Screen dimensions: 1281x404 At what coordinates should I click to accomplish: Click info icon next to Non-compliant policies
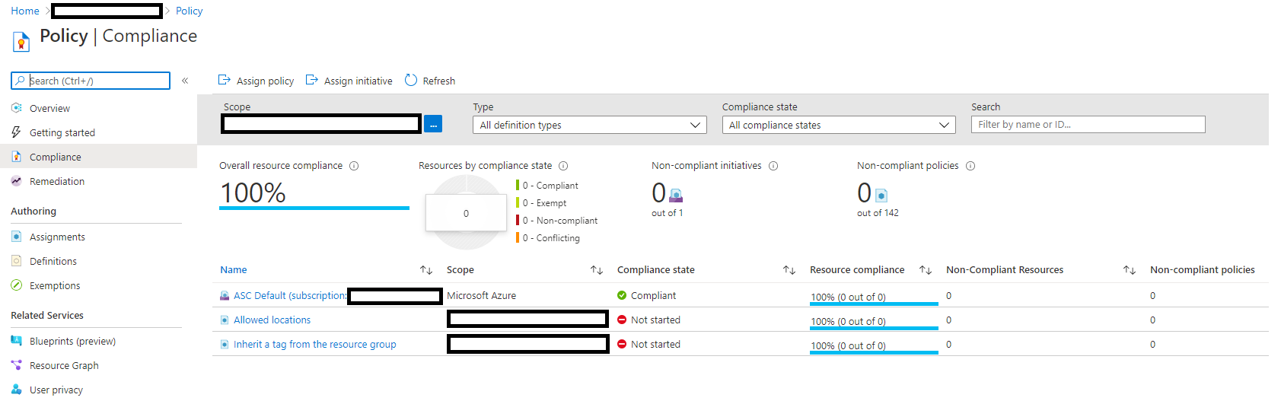pyautogui.click(x=970, y=166)
